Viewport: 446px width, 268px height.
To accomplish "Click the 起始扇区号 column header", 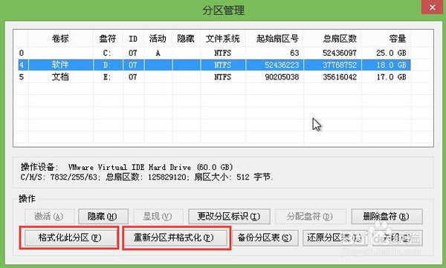I will pos(277,39).
